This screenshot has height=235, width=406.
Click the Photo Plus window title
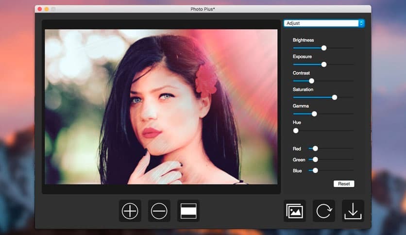tap(203, 9)
